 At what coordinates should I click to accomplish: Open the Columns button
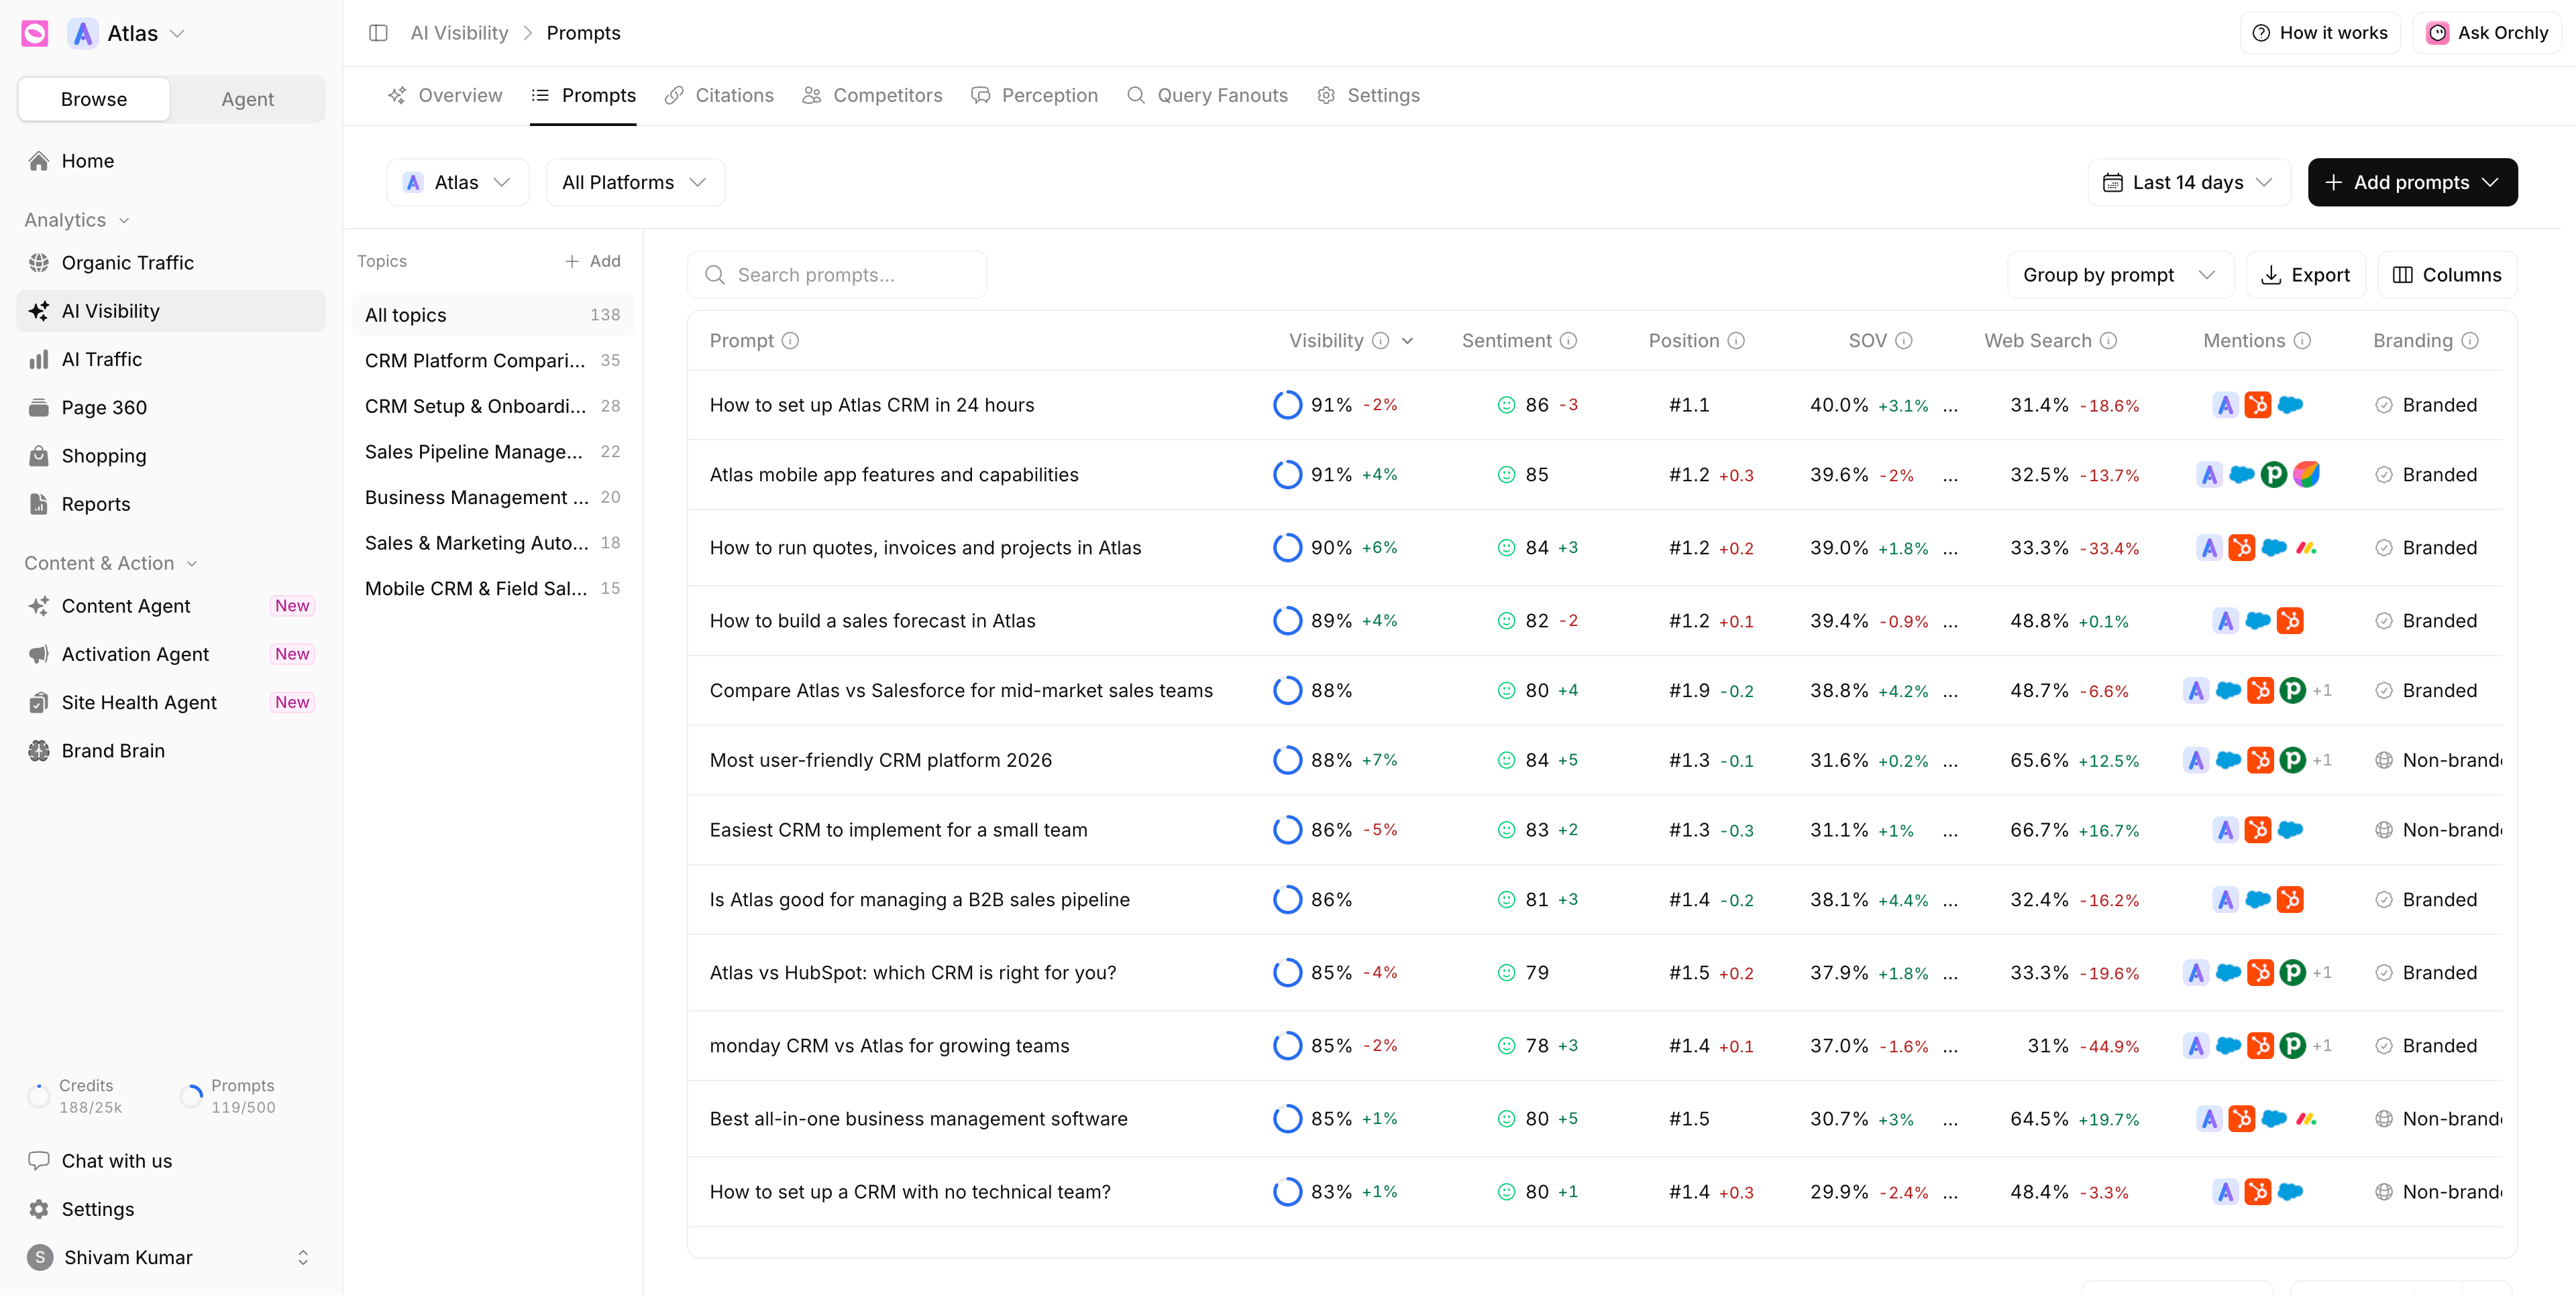point(2447,275)
